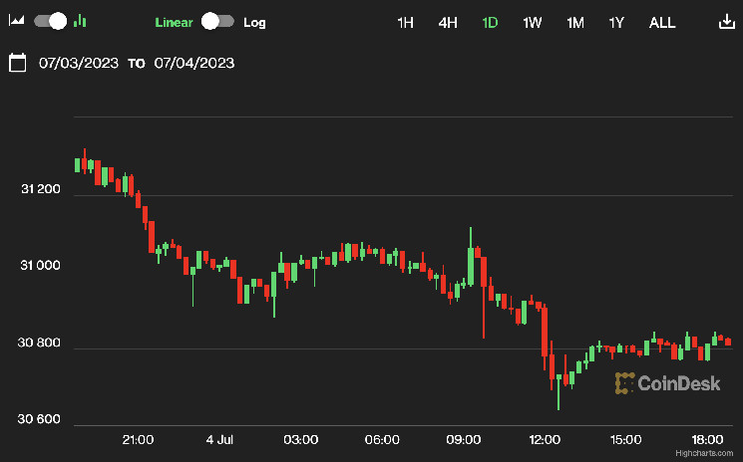Select the Log scale label

[254, 22]
